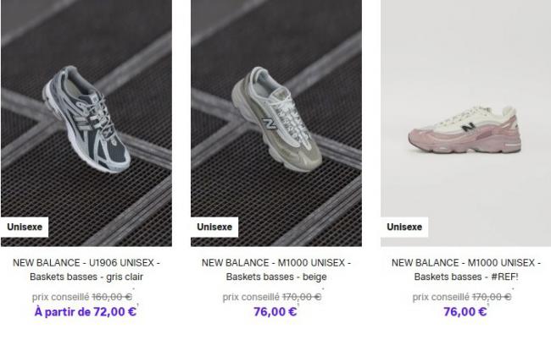
Task: Click the crossed-out 160,00 € suggested price
Action: tap(112, 297)
